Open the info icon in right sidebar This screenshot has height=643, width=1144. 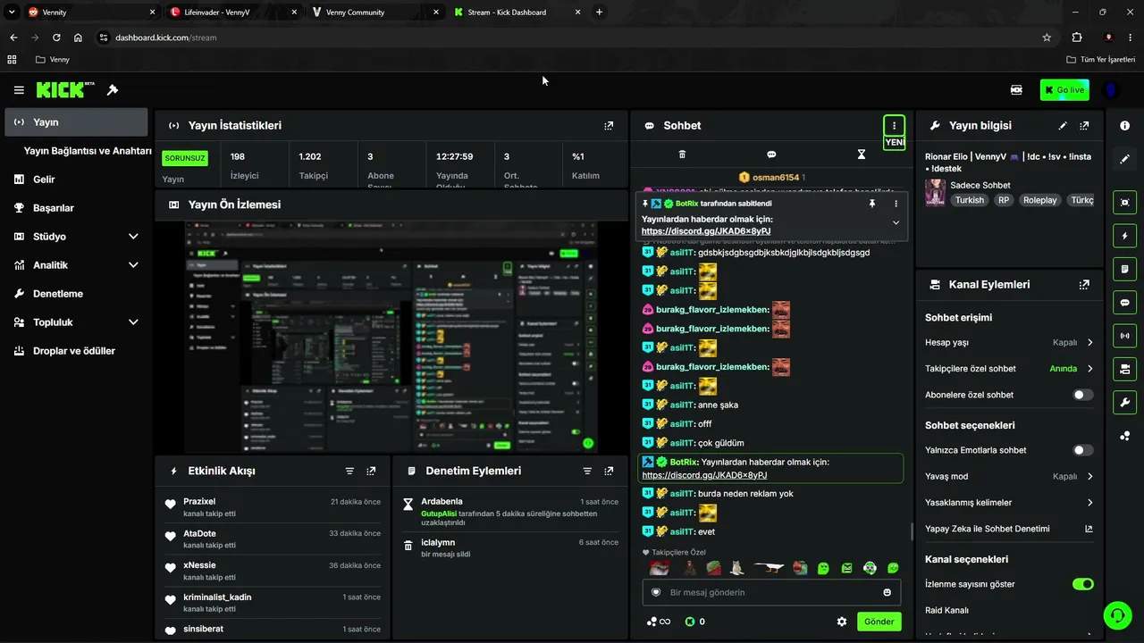point(1125,126)
